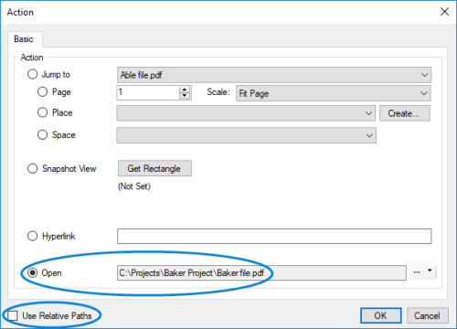Select the Hyperlink radio button
This screenshot has width=457, height=329.
[32, 236]
